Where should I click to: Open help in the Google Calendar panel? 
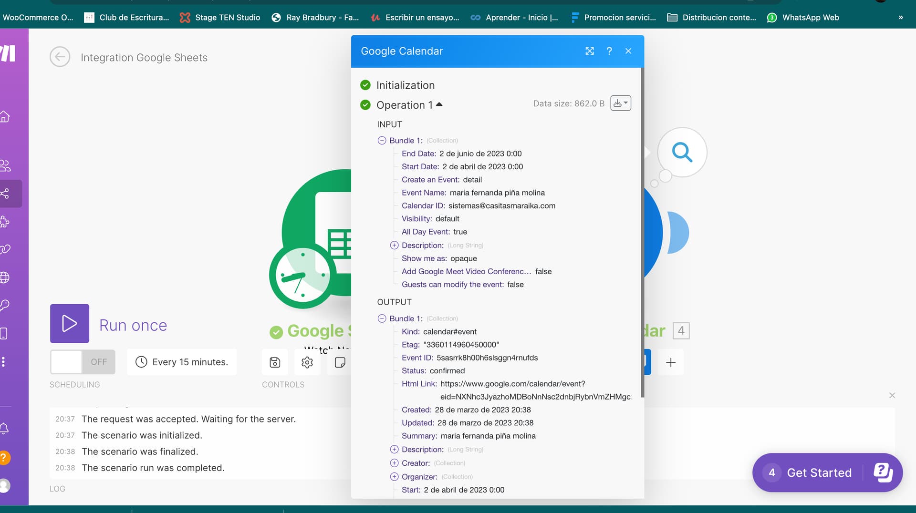point(609,51)
